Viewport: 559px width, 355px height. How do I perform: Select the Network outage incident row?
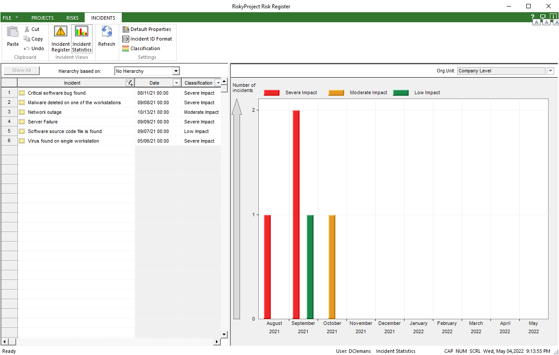click(45, 112)
